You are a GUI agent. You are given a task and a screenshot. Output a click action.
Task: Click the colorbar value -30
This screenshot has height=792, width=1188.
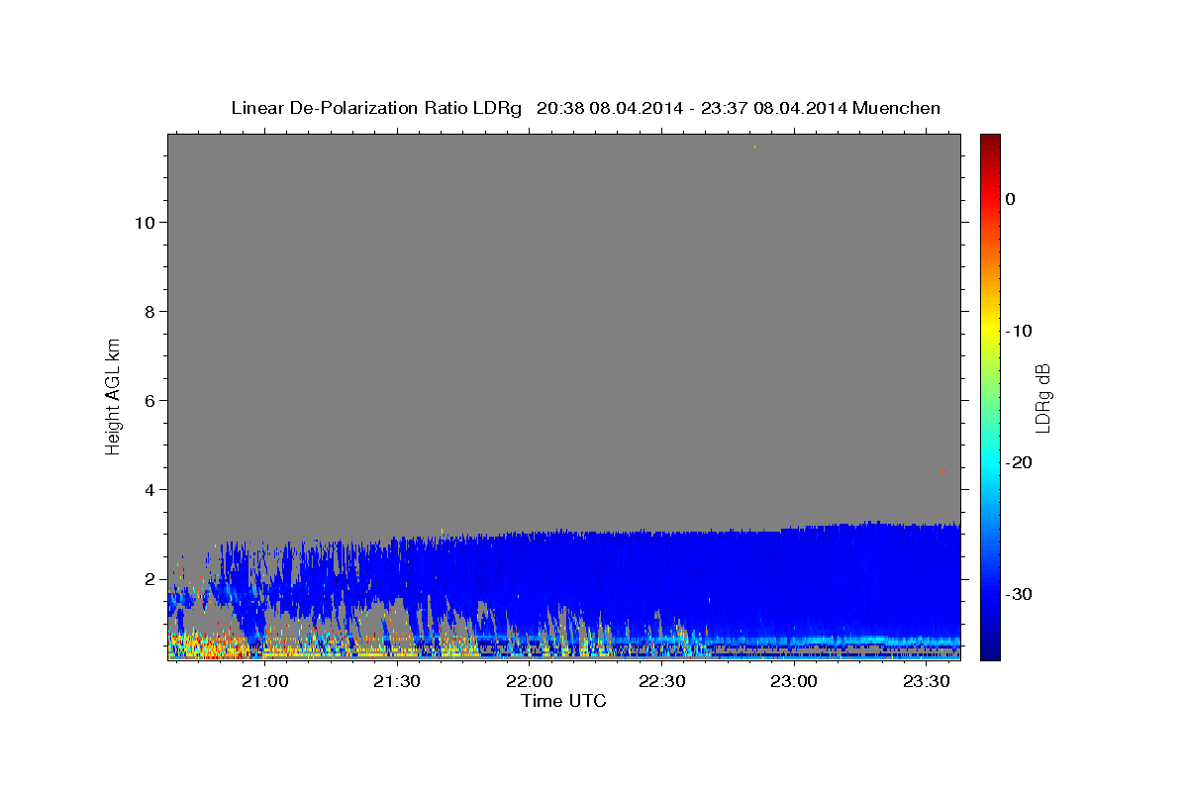[x=1019, y=594]
